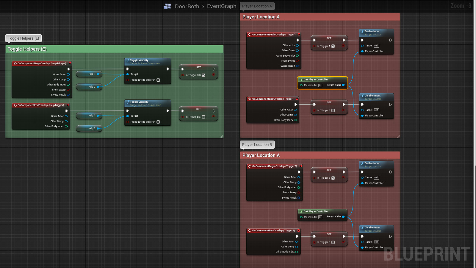Click the function icon on the highlighted Get Player Controller
This screenshot has height=268, width=476.
301,80
